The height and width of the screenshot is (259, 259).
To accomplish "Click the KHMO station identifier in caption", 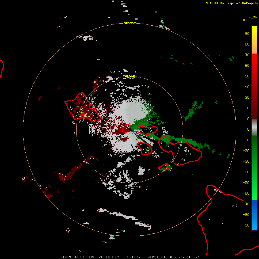I will pos(153,257).
